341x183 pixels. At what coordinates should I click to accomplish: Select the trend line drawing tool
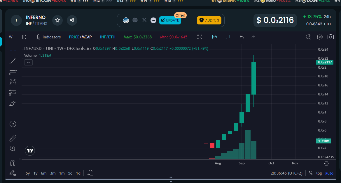pyautogui.click(x=13, y=61)
